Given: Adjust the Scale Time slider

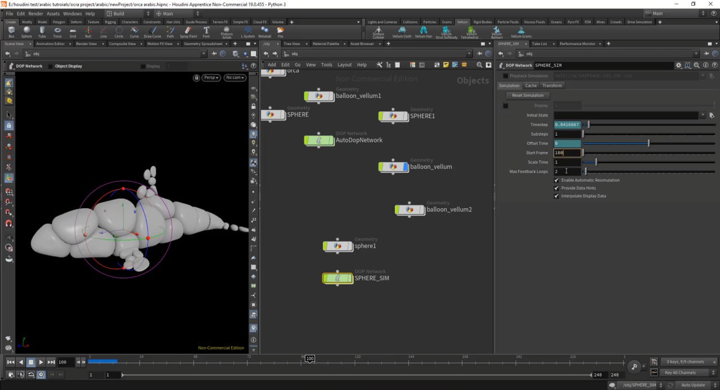Looking at the screenshot, I should point(649,162).
